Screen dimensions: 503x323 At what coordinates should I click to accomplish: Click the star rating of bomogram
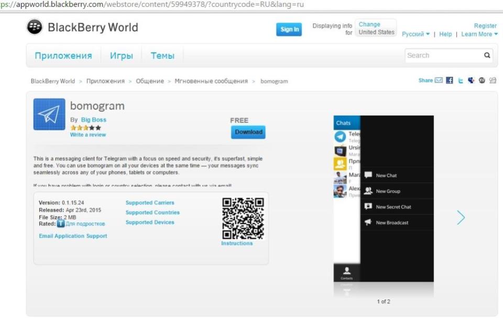pyautogui.click(x=85, y=128)
